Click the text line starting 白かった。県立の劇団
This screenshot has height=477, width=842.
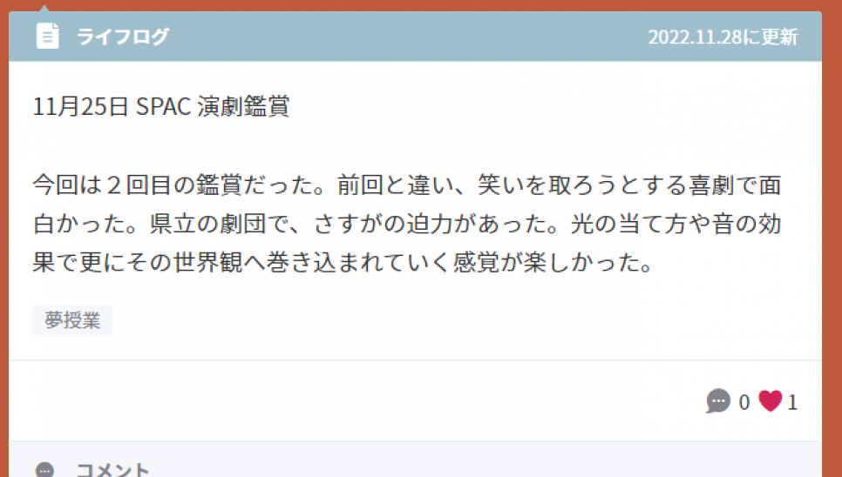pos(407,224)
